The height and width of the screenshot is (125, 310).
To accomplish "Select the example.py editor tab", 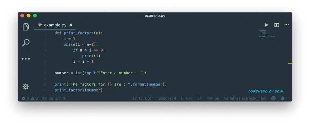I will click(x=55, y=25).
